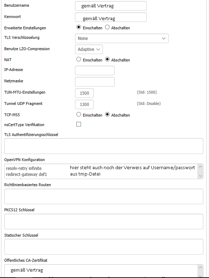Viewport: 209px width, 278px height.
Task: Select Abschalten radio for NAT
Action: 107,59
